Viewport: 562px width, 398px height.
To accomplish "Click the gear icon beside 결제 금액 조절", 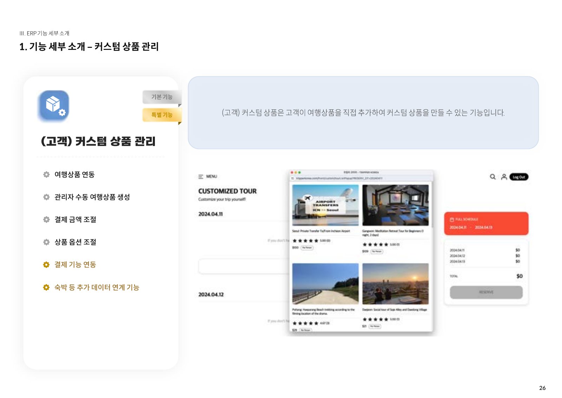I will coord(46,219).
